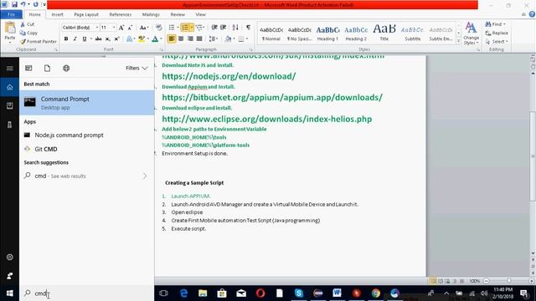Click the Sort icon

(x=235, y=28)
